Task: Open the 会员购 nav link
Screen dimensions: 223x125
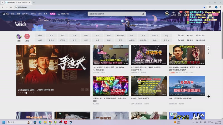Action: pyautogui.click(x=33, y=14)
